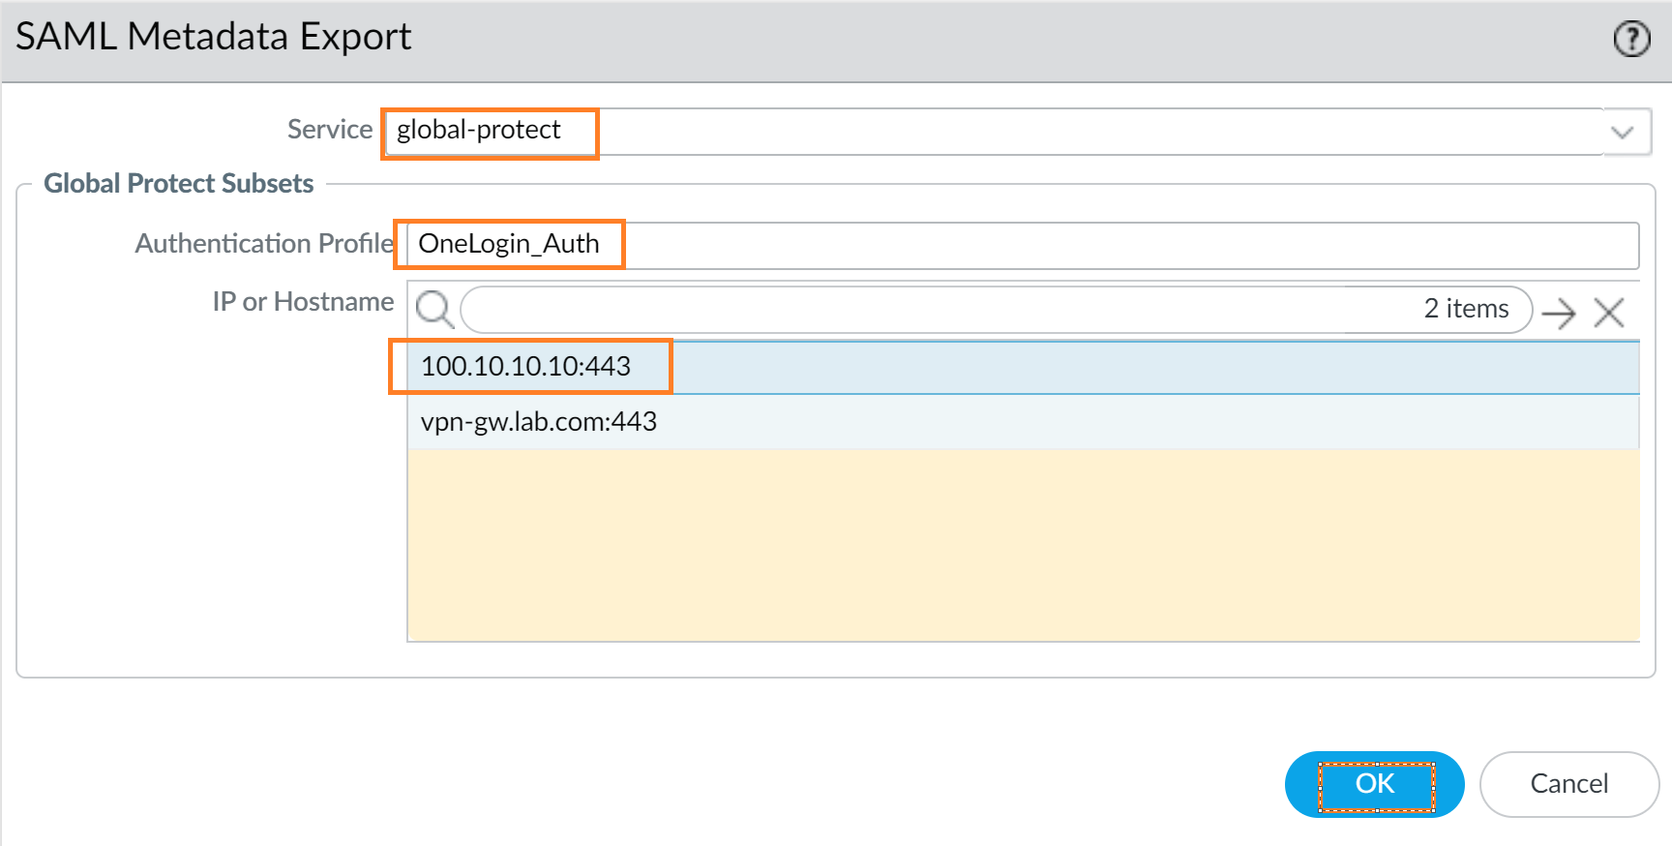This screenshot has height=846, width=1672.
Task: Open the Service combo box showing global-protect
Action: coord(987,132)
